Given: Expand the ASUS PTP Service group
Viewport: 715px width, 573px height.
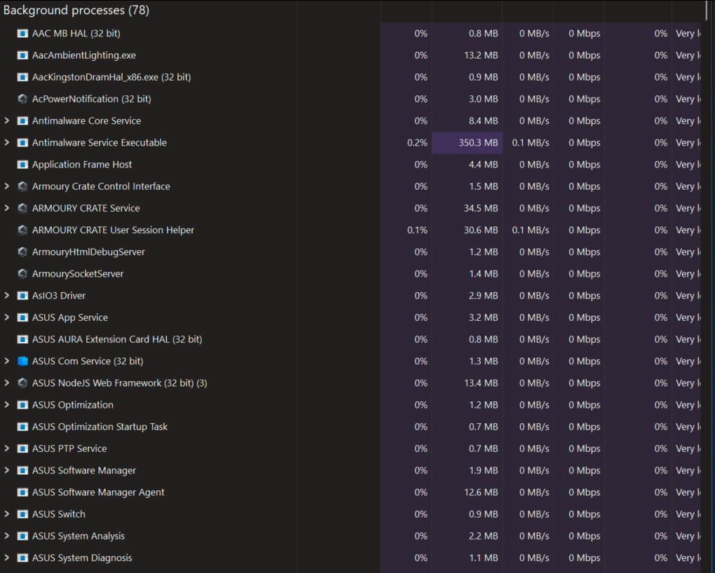Looking at the screenshot, I should pyautogui.click(x=6, y=449).
